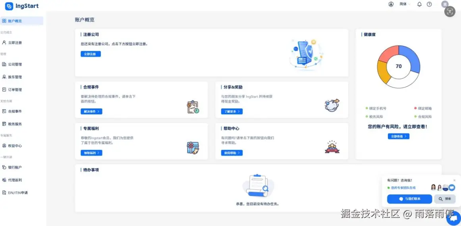Click the 权益中心 sidebar icon

point(4,146)
